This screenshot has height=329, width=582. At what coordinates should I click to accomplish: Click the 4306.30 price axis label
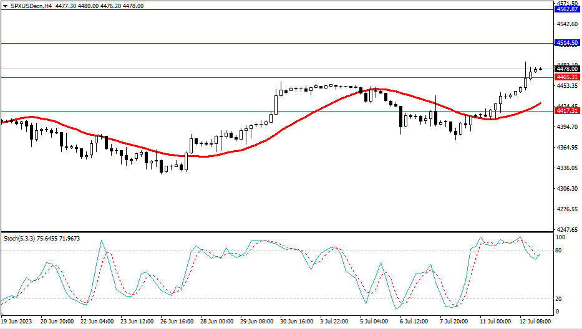[x=567, y=188]
